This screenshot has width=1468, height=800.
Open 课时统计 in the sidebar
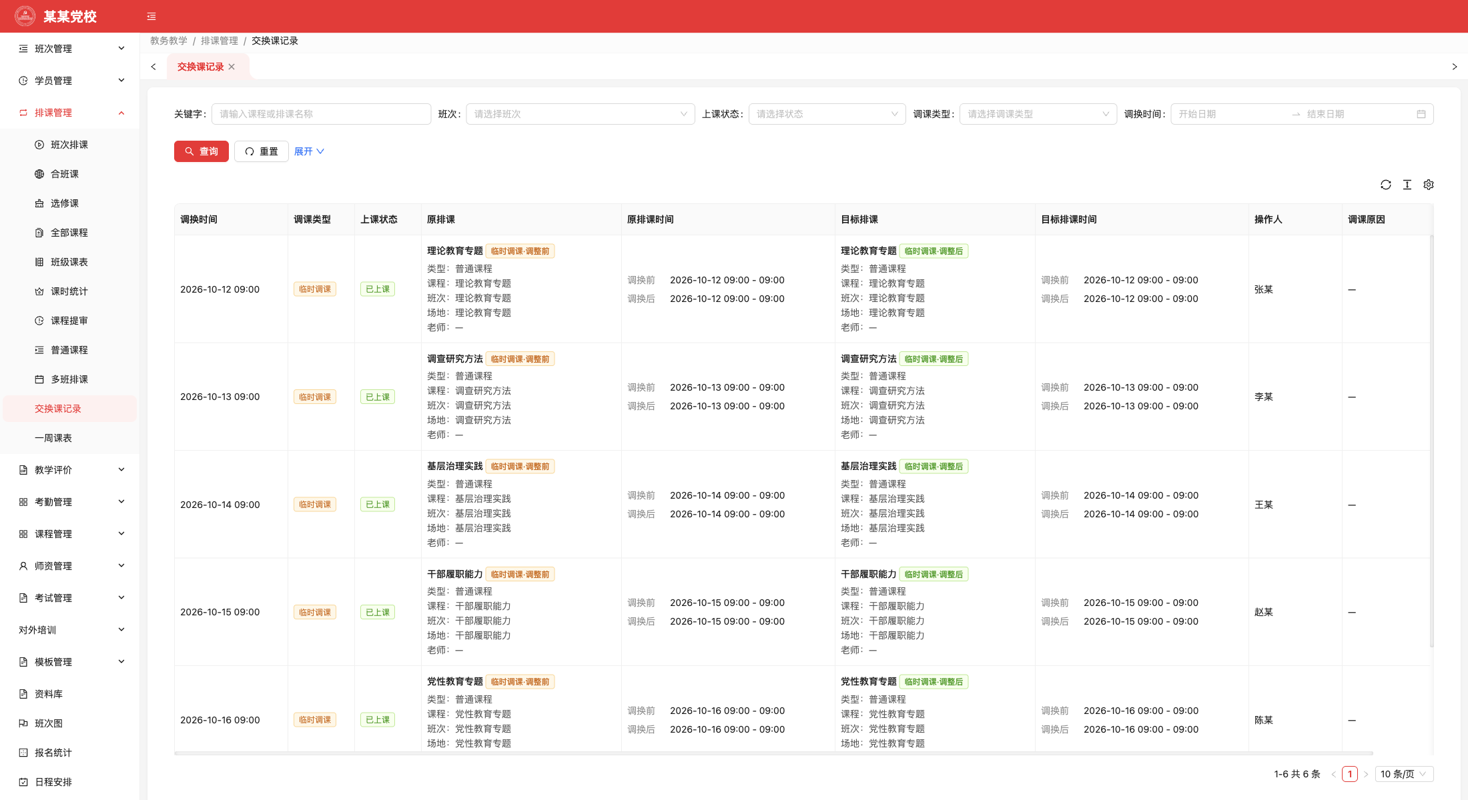coord(69,291)
